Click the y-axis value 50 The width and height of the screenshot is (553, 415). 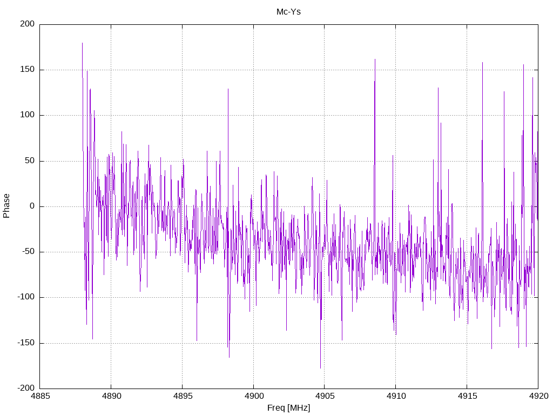pos(30,160)
